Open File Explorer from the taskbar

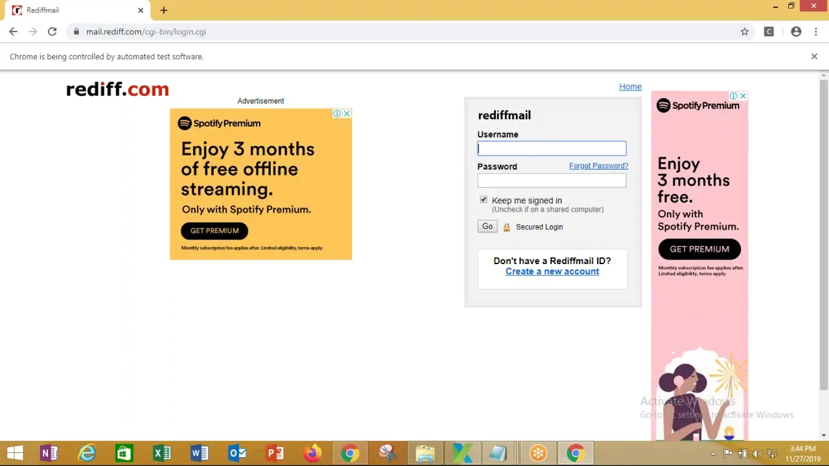(425, 453)
